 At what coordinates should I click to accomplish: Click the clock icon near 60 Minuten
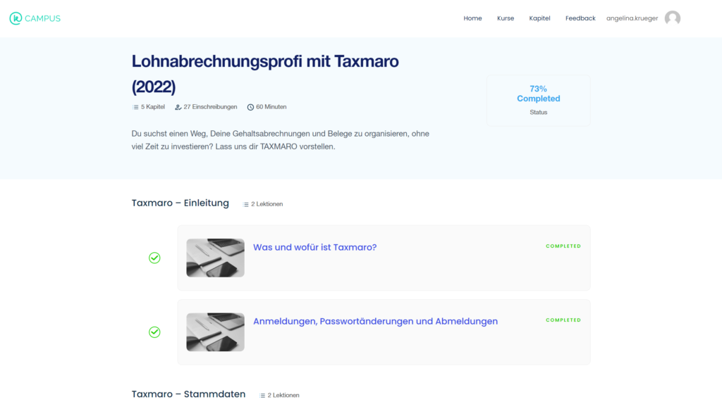pos(250,107)
